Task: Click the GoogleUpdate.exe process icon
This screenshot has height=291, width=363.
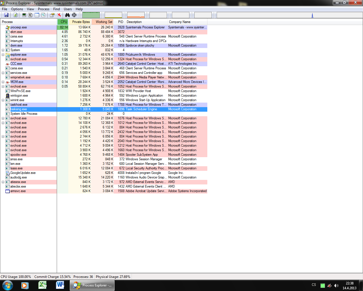Action: (x=8, y=173)
